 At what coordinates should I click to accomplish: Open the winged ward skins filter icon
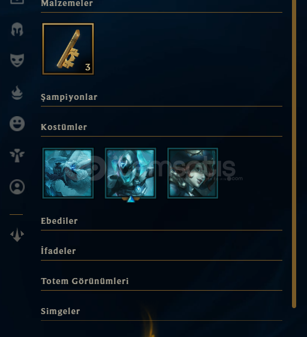click(17, 155)
